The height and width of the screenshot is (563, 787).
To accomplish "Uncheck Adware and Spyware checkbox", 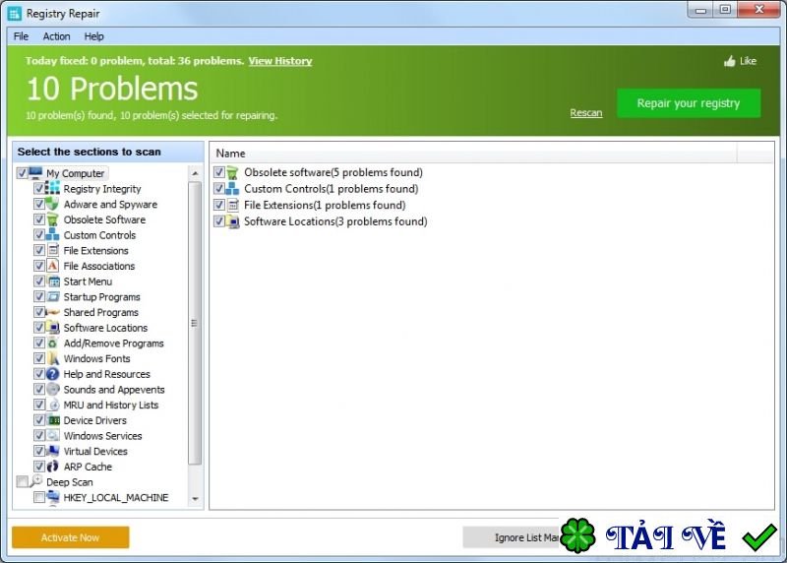I will (39, 204).
